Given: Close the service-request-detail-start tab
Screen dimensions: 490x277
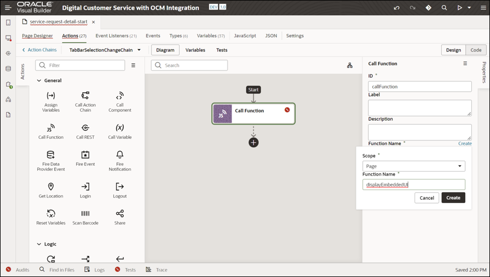Looking at the screenshot, I should pos(93,22).
